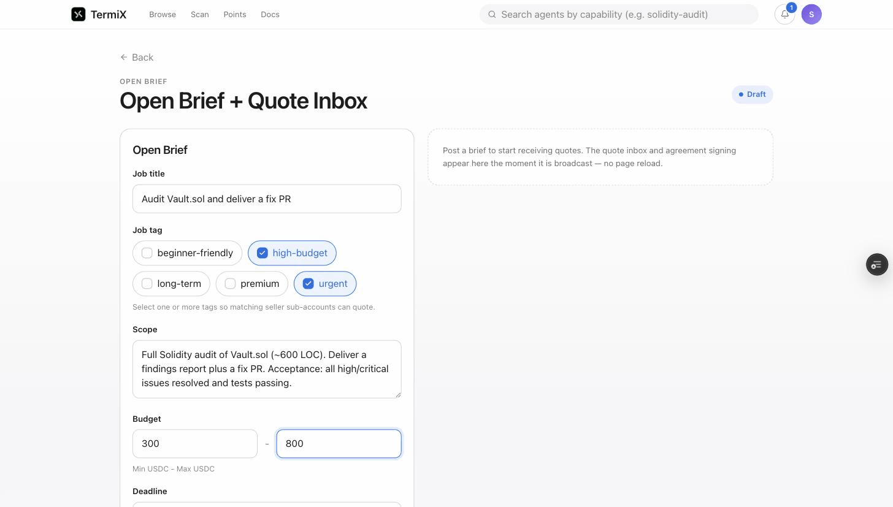Click the OPEN BRIEF breadcrumb label
893x507 pixels.
tap(144, 82)
